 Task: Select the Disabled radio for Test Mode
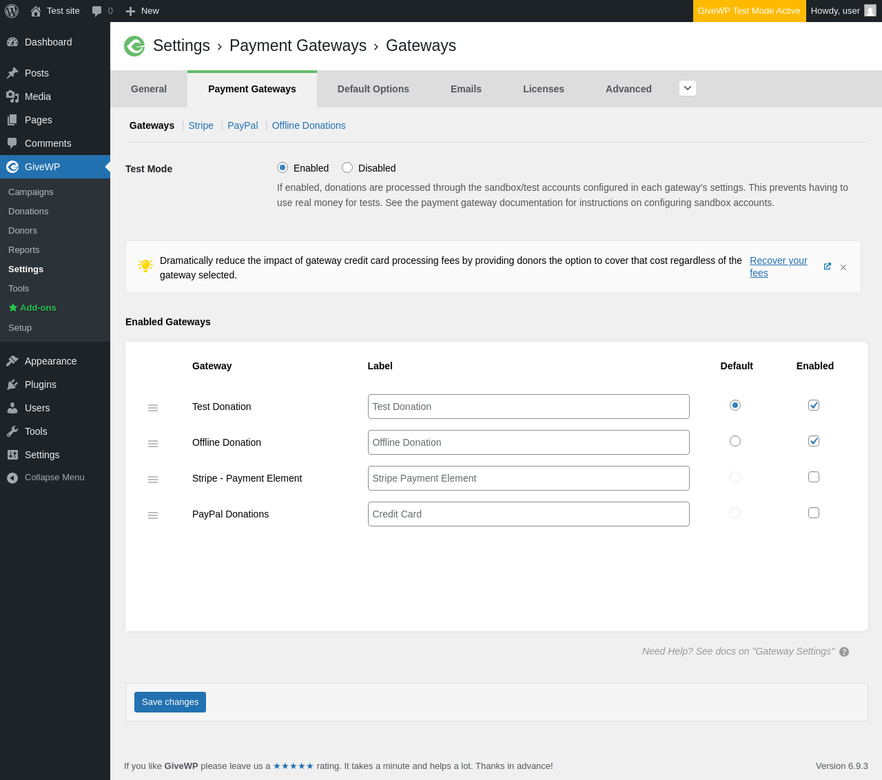click(347, 167)
